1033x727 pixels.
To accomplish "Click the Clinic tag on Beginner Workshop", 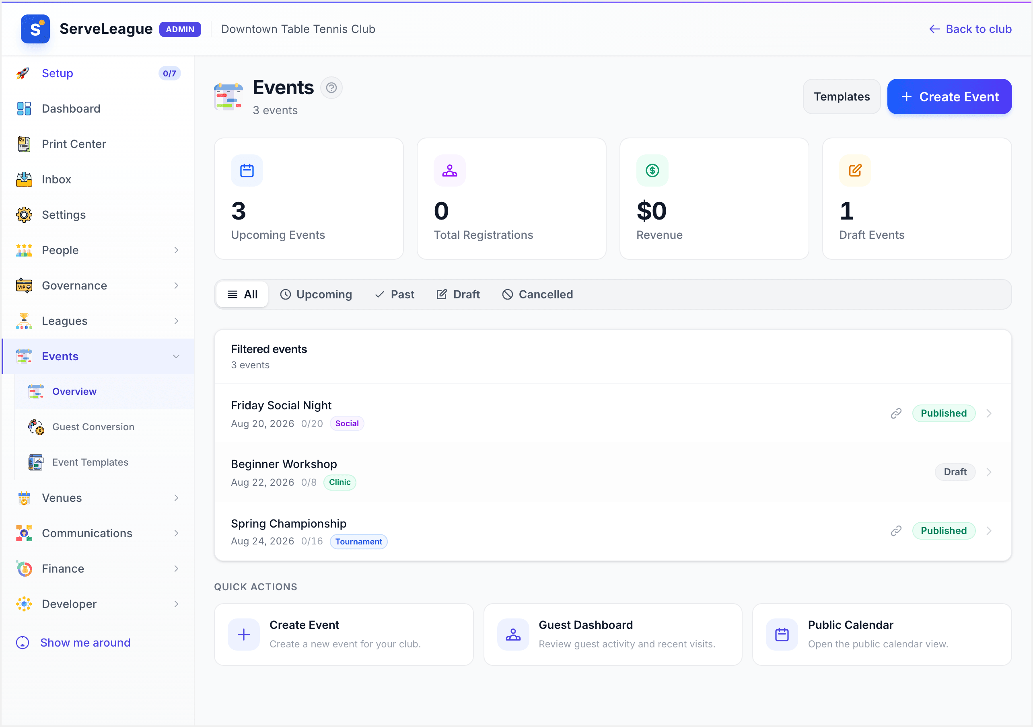I will click(340, 482).
